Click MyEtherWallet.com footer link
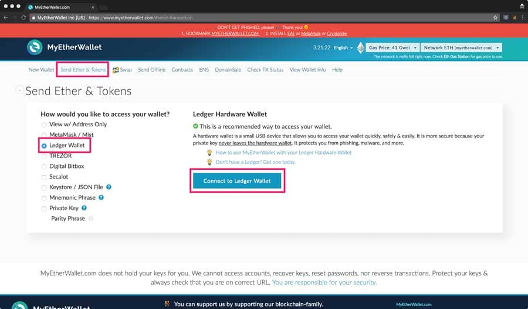The image size is (528, 309). pyautogui.click(x=414, y=304)
